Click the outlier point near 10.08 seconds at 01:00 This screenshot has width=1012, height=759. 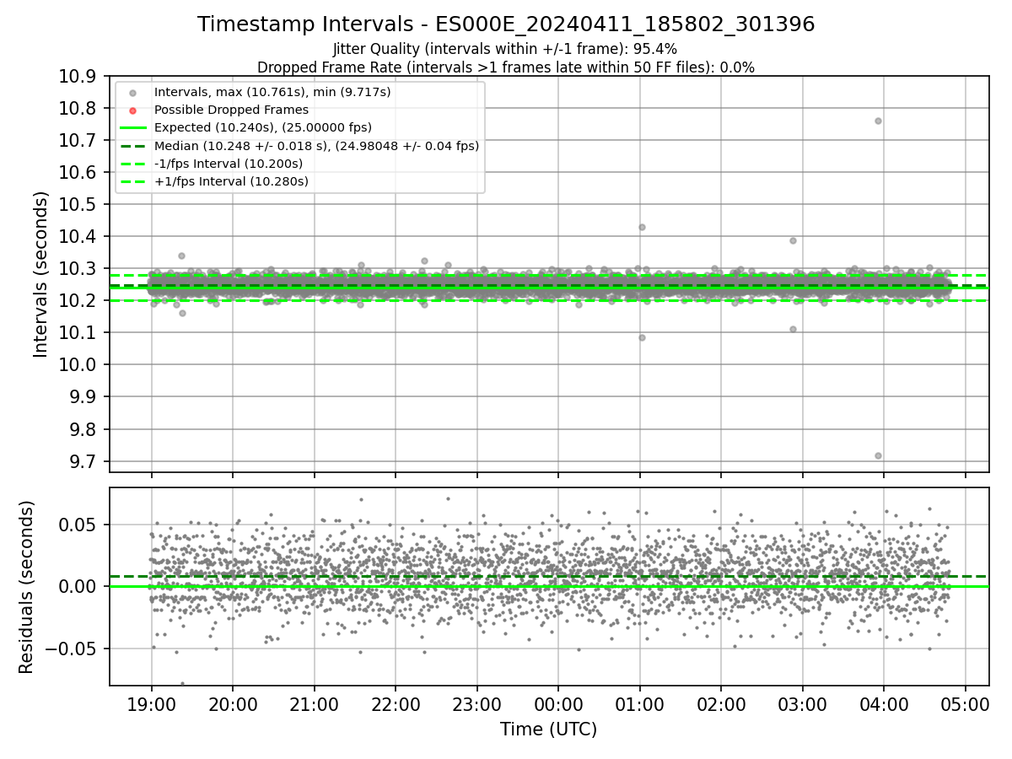click(x=642, y=337)
